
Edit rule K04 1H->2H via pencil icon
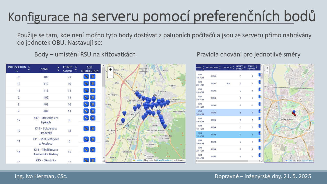(x=260, y=126)
